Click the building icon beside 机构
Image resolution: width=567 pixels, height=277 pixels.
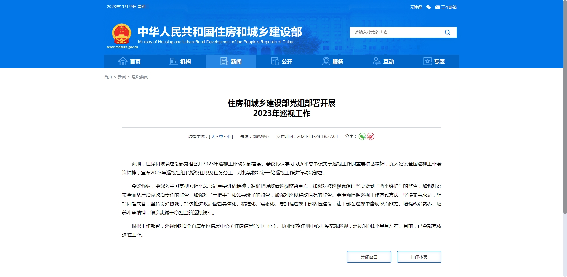tap(174, 61)
